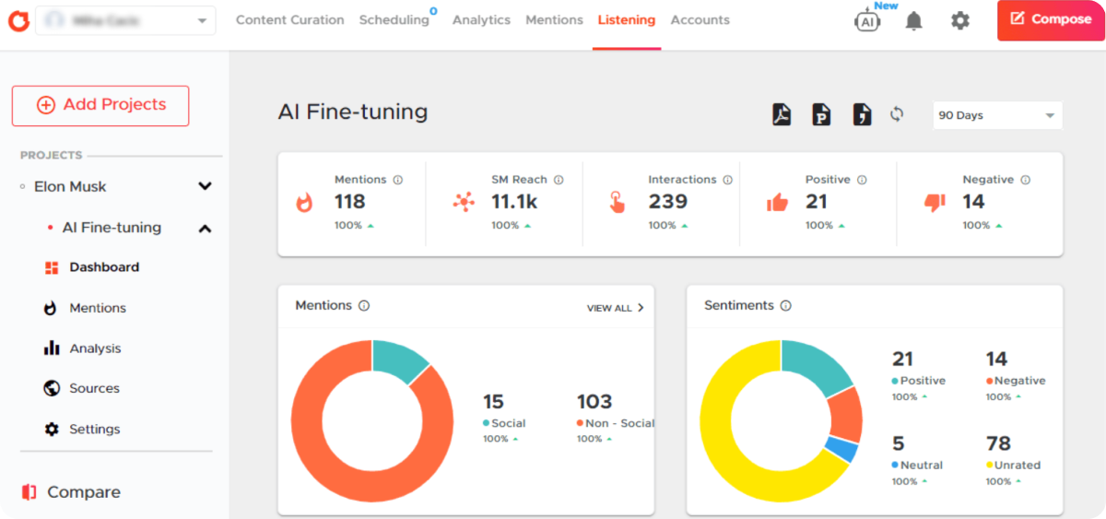Click the 239 Interactions value
This screenshot has width=1106, height=519.
668,202
